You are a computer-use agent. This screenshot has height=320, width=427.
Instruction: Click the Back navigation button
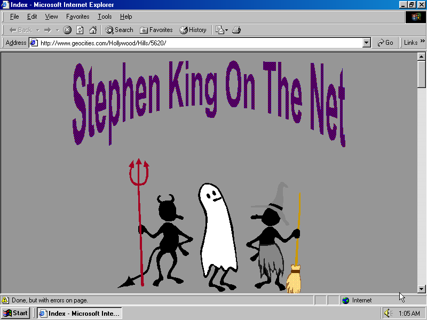coord(20,30)
